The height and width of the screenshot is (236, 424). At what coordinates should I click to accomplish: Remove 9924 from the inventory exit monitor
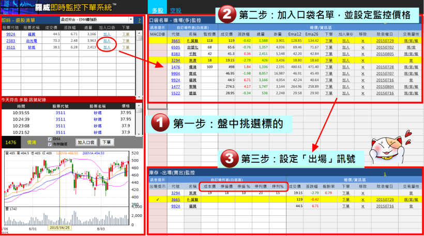[362, 206]
